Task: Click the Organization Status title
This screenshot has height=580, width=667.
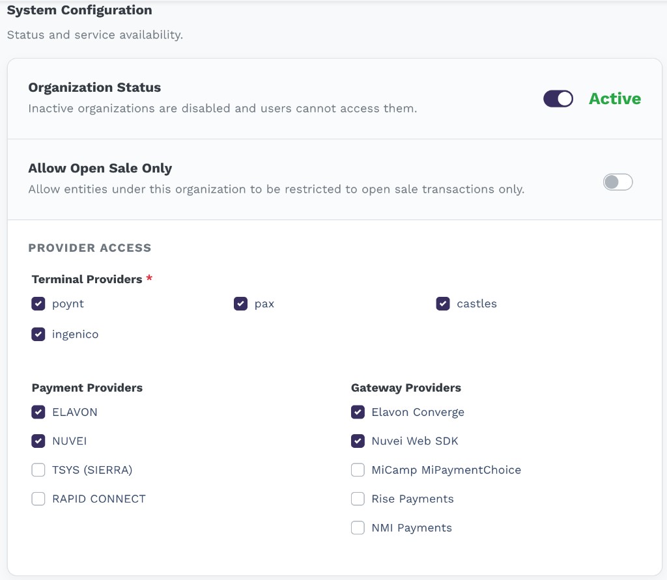Action: click(x=94, y=88)
